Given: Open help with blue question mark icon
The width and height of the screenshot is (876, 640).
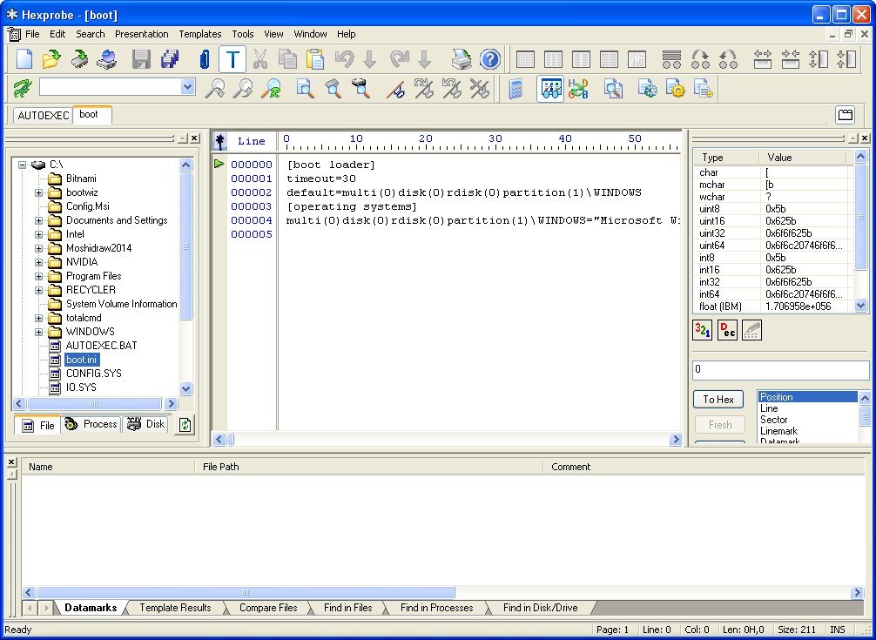Looking at the screenshot, I should pyautogui.click(x=490, y=59).
